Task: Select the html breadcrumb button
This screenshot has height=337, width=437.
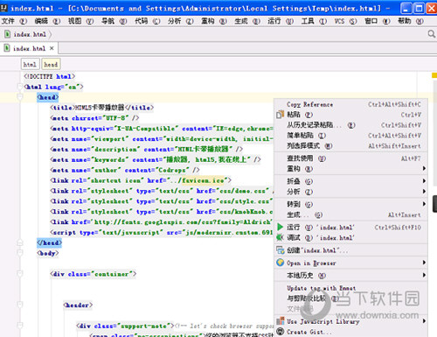Action: 30,64
